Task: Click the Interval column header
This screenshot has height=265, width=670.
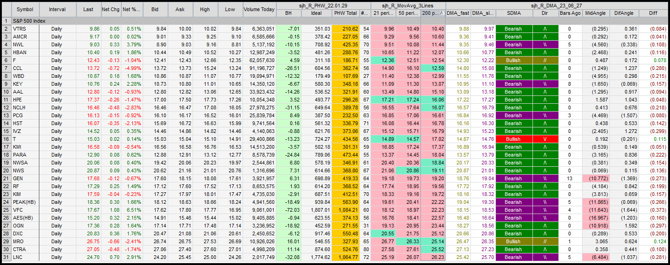Action: [57, 9]
